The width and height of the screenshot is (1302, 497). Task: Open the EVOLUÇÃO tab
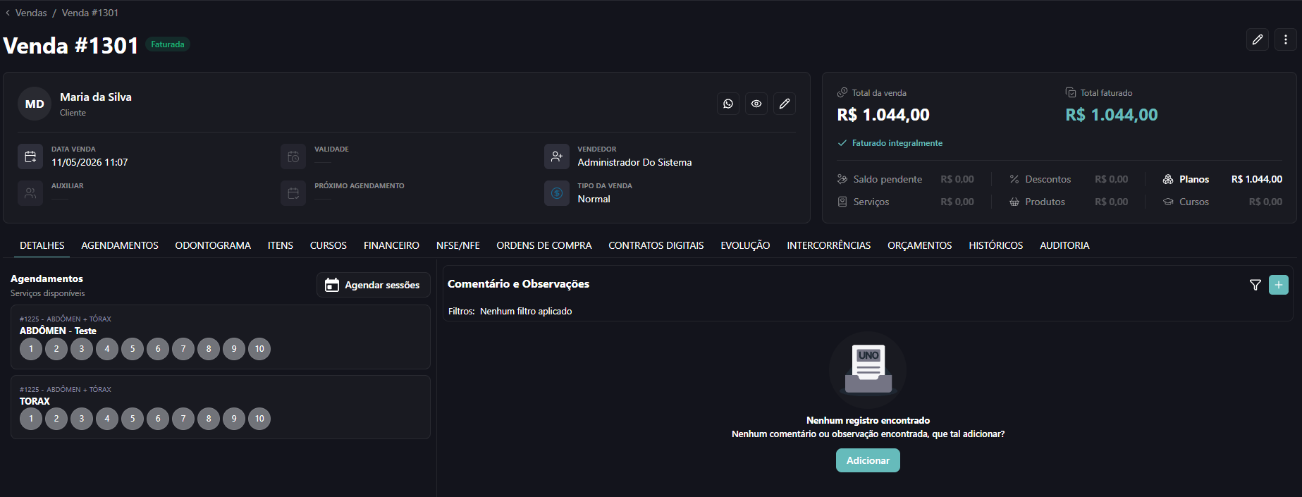coord(745,245)
